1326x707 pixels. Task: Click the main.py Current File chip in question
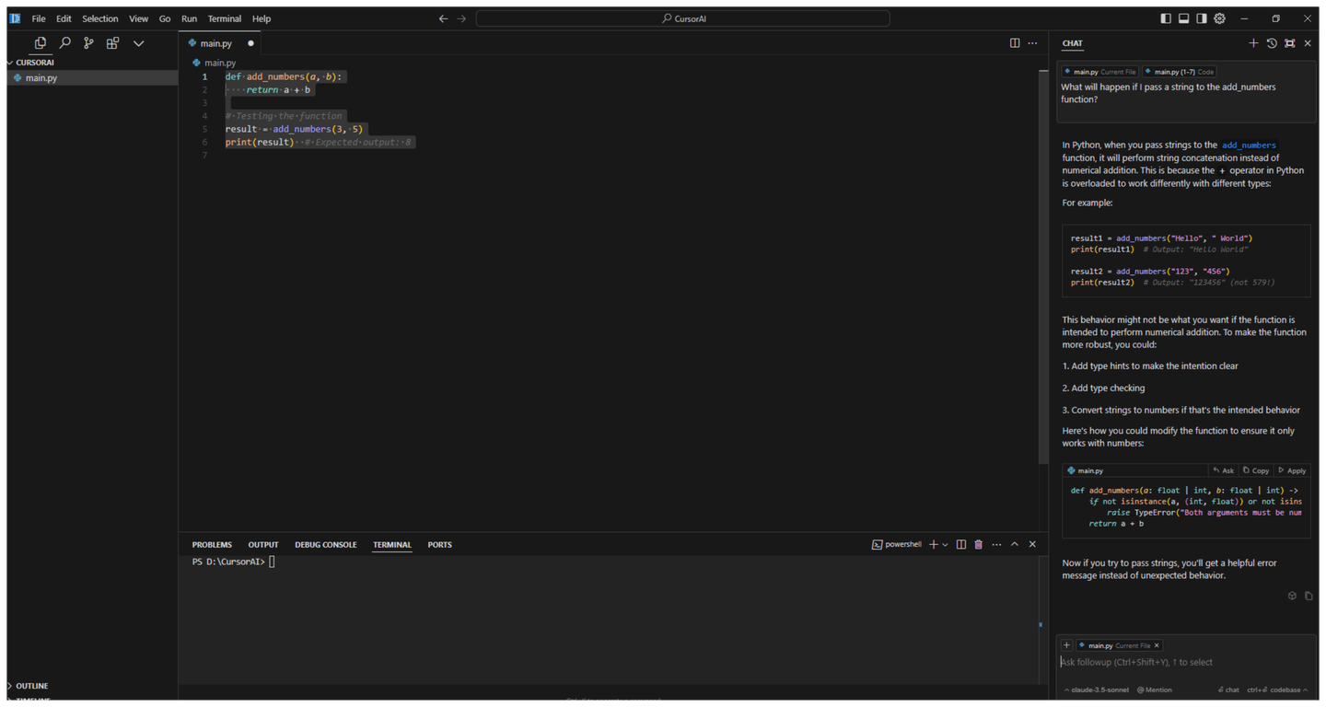(x=1099, y=72)
